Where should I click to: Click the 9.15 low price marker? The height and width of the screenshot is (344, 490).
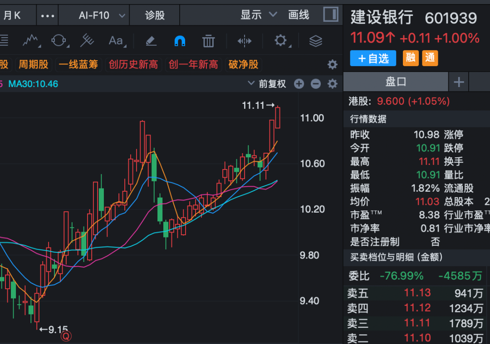54,329
